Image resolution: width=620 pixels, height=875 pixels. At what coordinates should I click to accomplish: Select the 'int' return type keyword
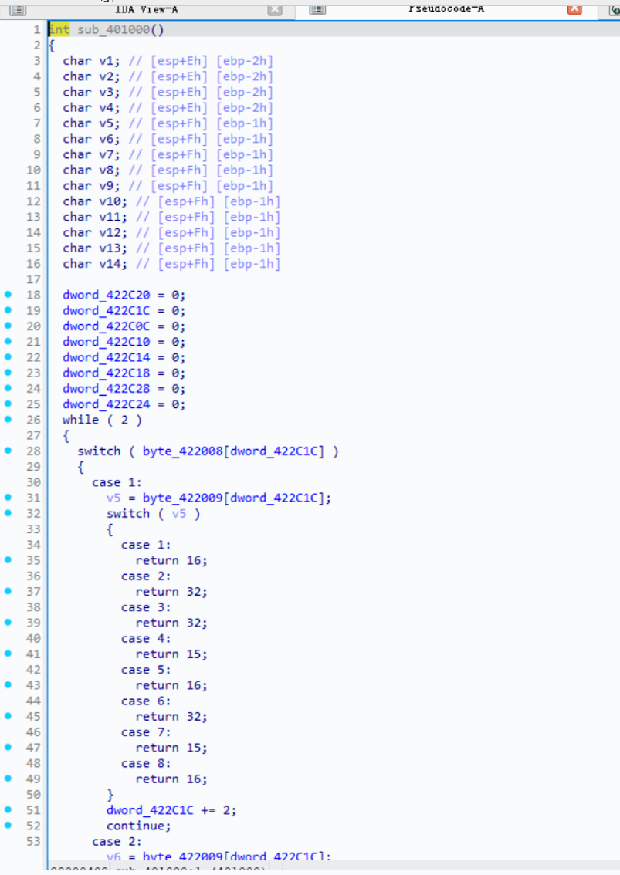pos(59,29)
